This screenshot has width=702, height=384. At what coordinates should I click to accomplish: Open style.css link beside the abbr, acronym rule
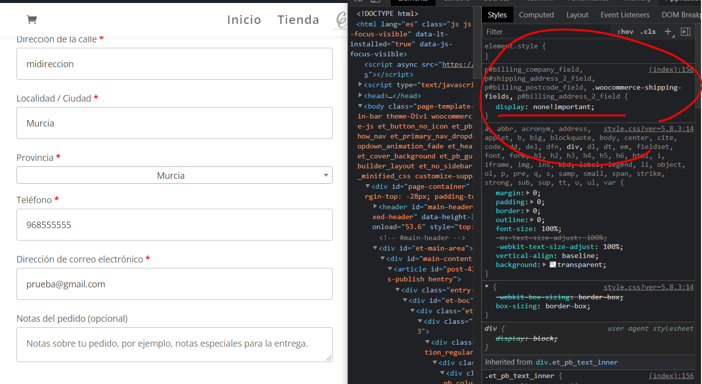pos(648,128)
